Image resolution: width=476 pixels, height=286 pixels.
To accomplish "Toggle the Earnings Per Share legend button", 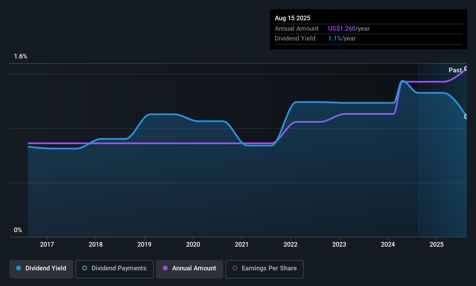I will click(x=265, y=269).
